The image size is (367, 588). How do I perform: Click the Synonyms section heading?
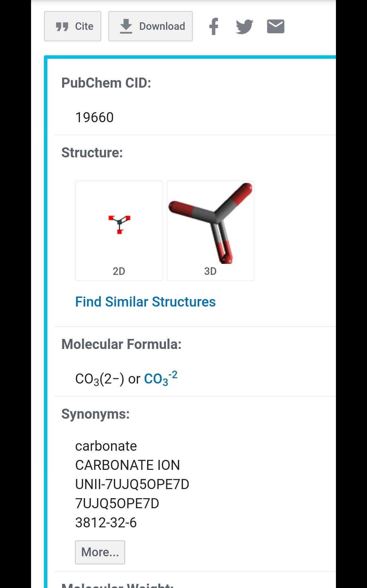[95, 414]
